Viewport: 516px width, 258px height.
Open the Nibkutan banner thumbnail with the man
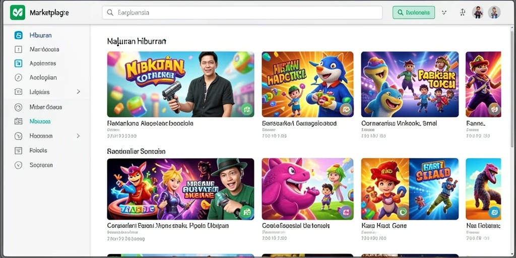click(181, 84)
